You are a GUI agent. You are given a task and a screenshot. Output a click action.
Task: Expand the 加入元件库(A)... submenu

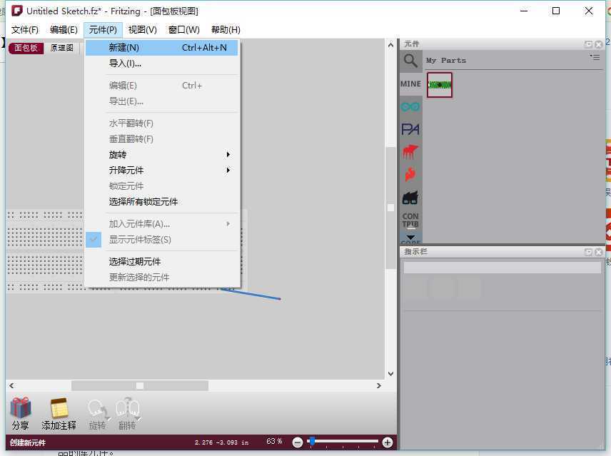(x=161, y=224)
